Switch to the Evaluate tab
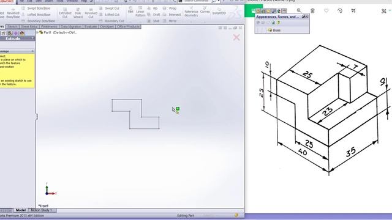Image resolution: width=392 pixels, height=220 pixels. coord(91,27)
